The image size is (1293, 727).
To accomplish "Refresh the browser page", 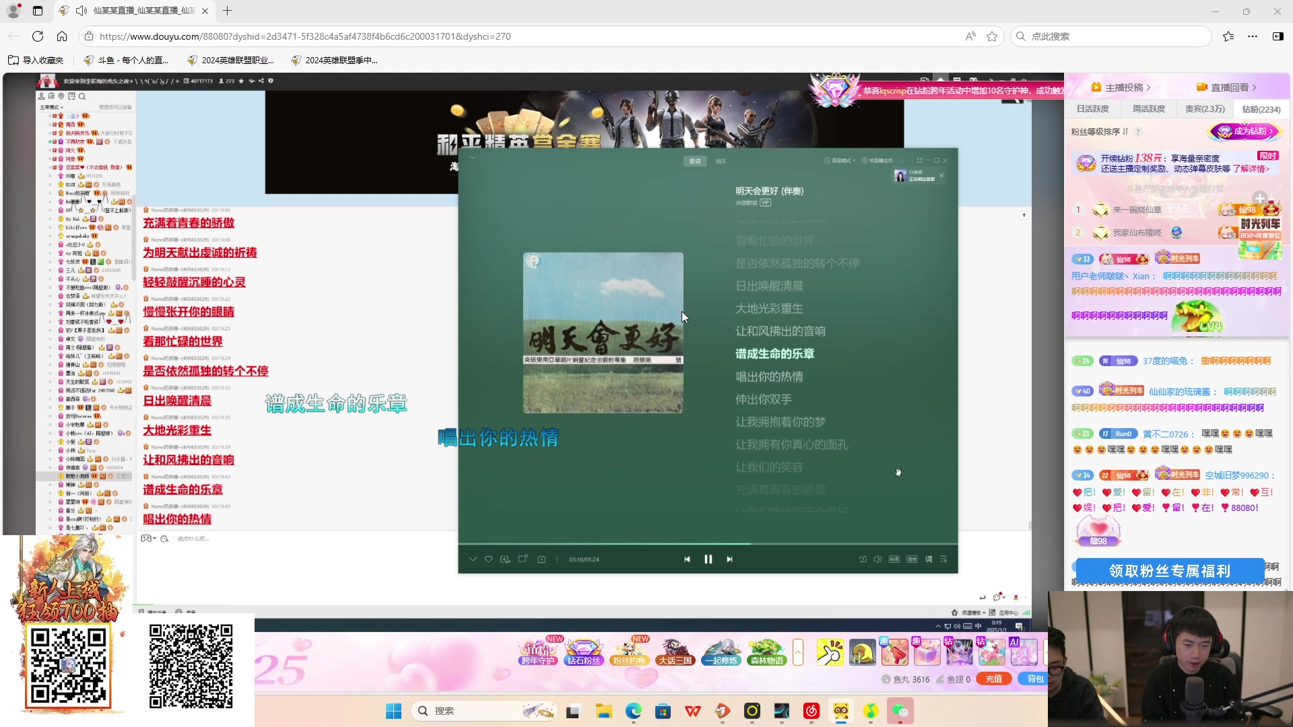I will [38, 36].
